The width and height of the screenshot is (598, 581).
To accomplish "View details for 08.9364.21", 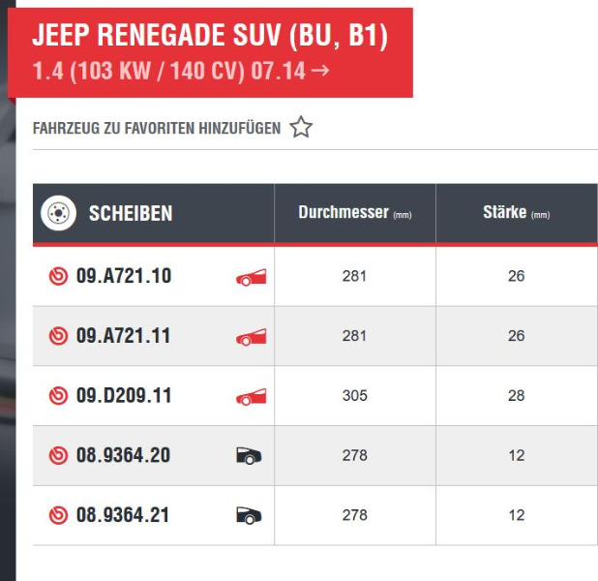I will [x=123, y=515].
